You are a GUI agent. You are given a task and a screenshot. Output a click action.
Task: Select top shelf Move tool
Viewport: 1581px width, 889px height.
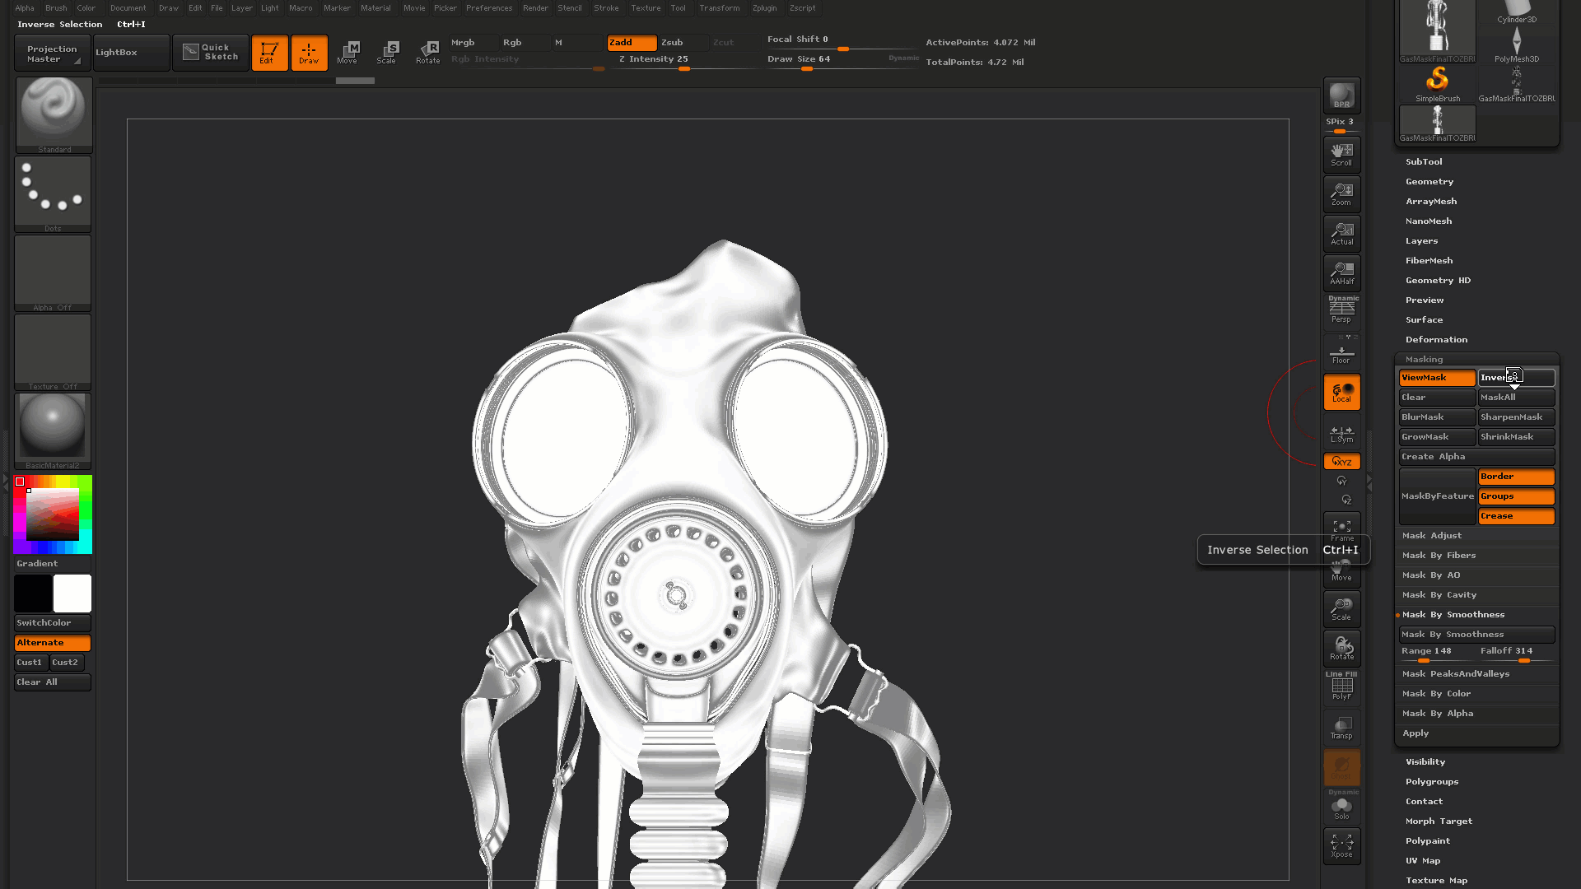(x=348, y=53)
